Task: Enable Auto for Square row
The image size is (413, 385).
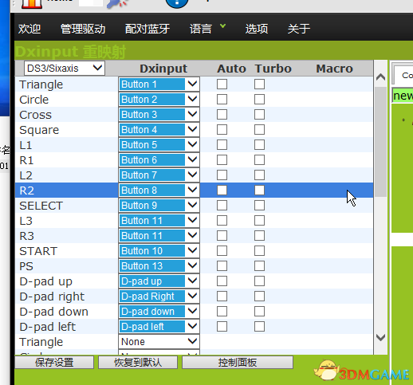Action: click(x=222, y=130)
